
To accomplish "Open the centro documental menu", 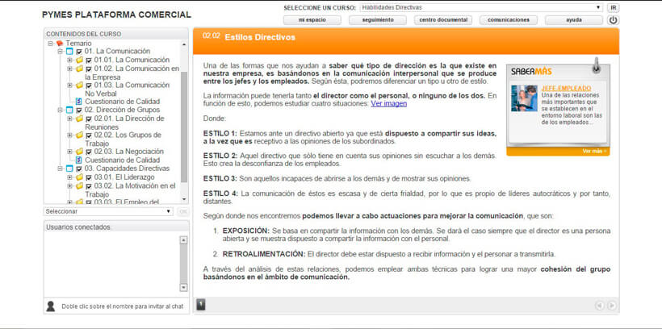I will [443, 20].
